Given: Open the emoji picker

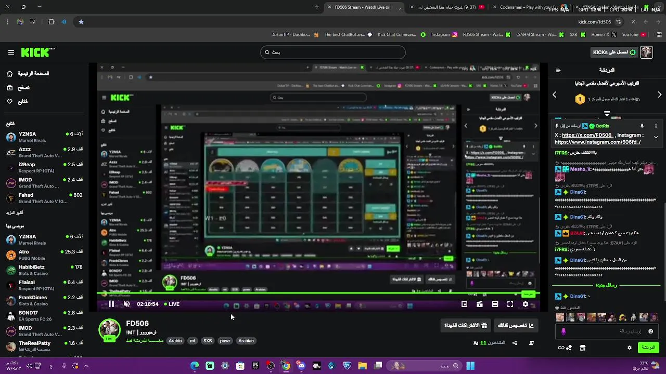Looking at the screenshot, I should (650, 331).
